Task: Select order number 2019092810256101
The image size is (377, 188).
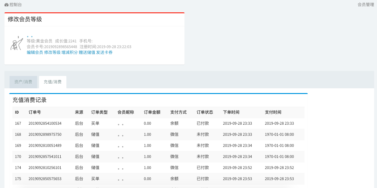Action: tap(45, 168)
